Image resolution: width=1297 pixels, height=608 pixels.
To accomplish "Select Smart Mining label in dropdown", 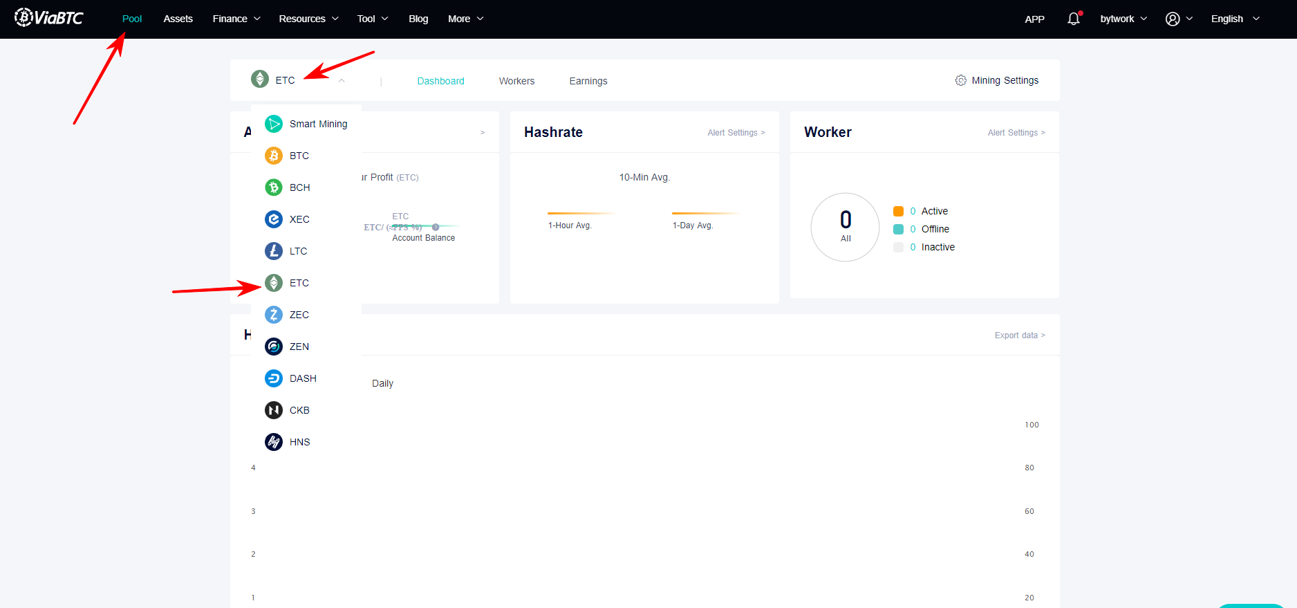I will point(318,124).
